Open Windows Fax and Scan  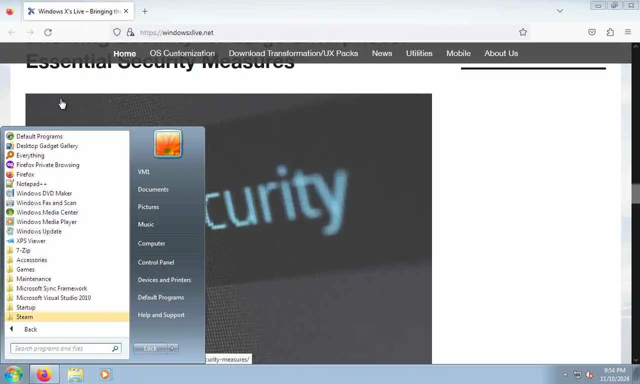click(67, 203)
